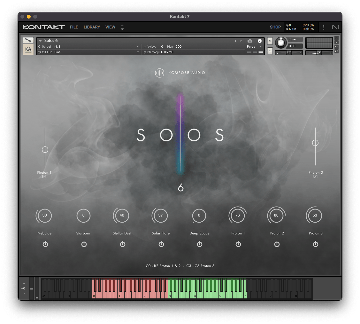Click the exclamation warning icon

(324, 27)
